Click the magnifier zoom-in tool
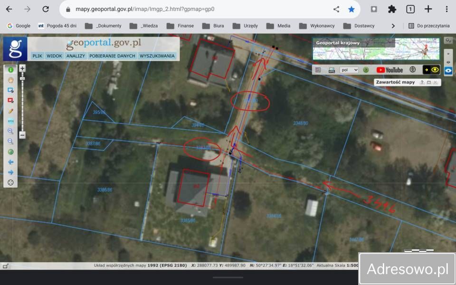 (10, 131)
